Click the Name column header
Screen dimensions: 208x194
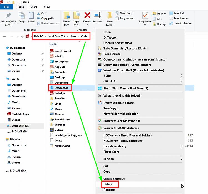coord(53,44)
